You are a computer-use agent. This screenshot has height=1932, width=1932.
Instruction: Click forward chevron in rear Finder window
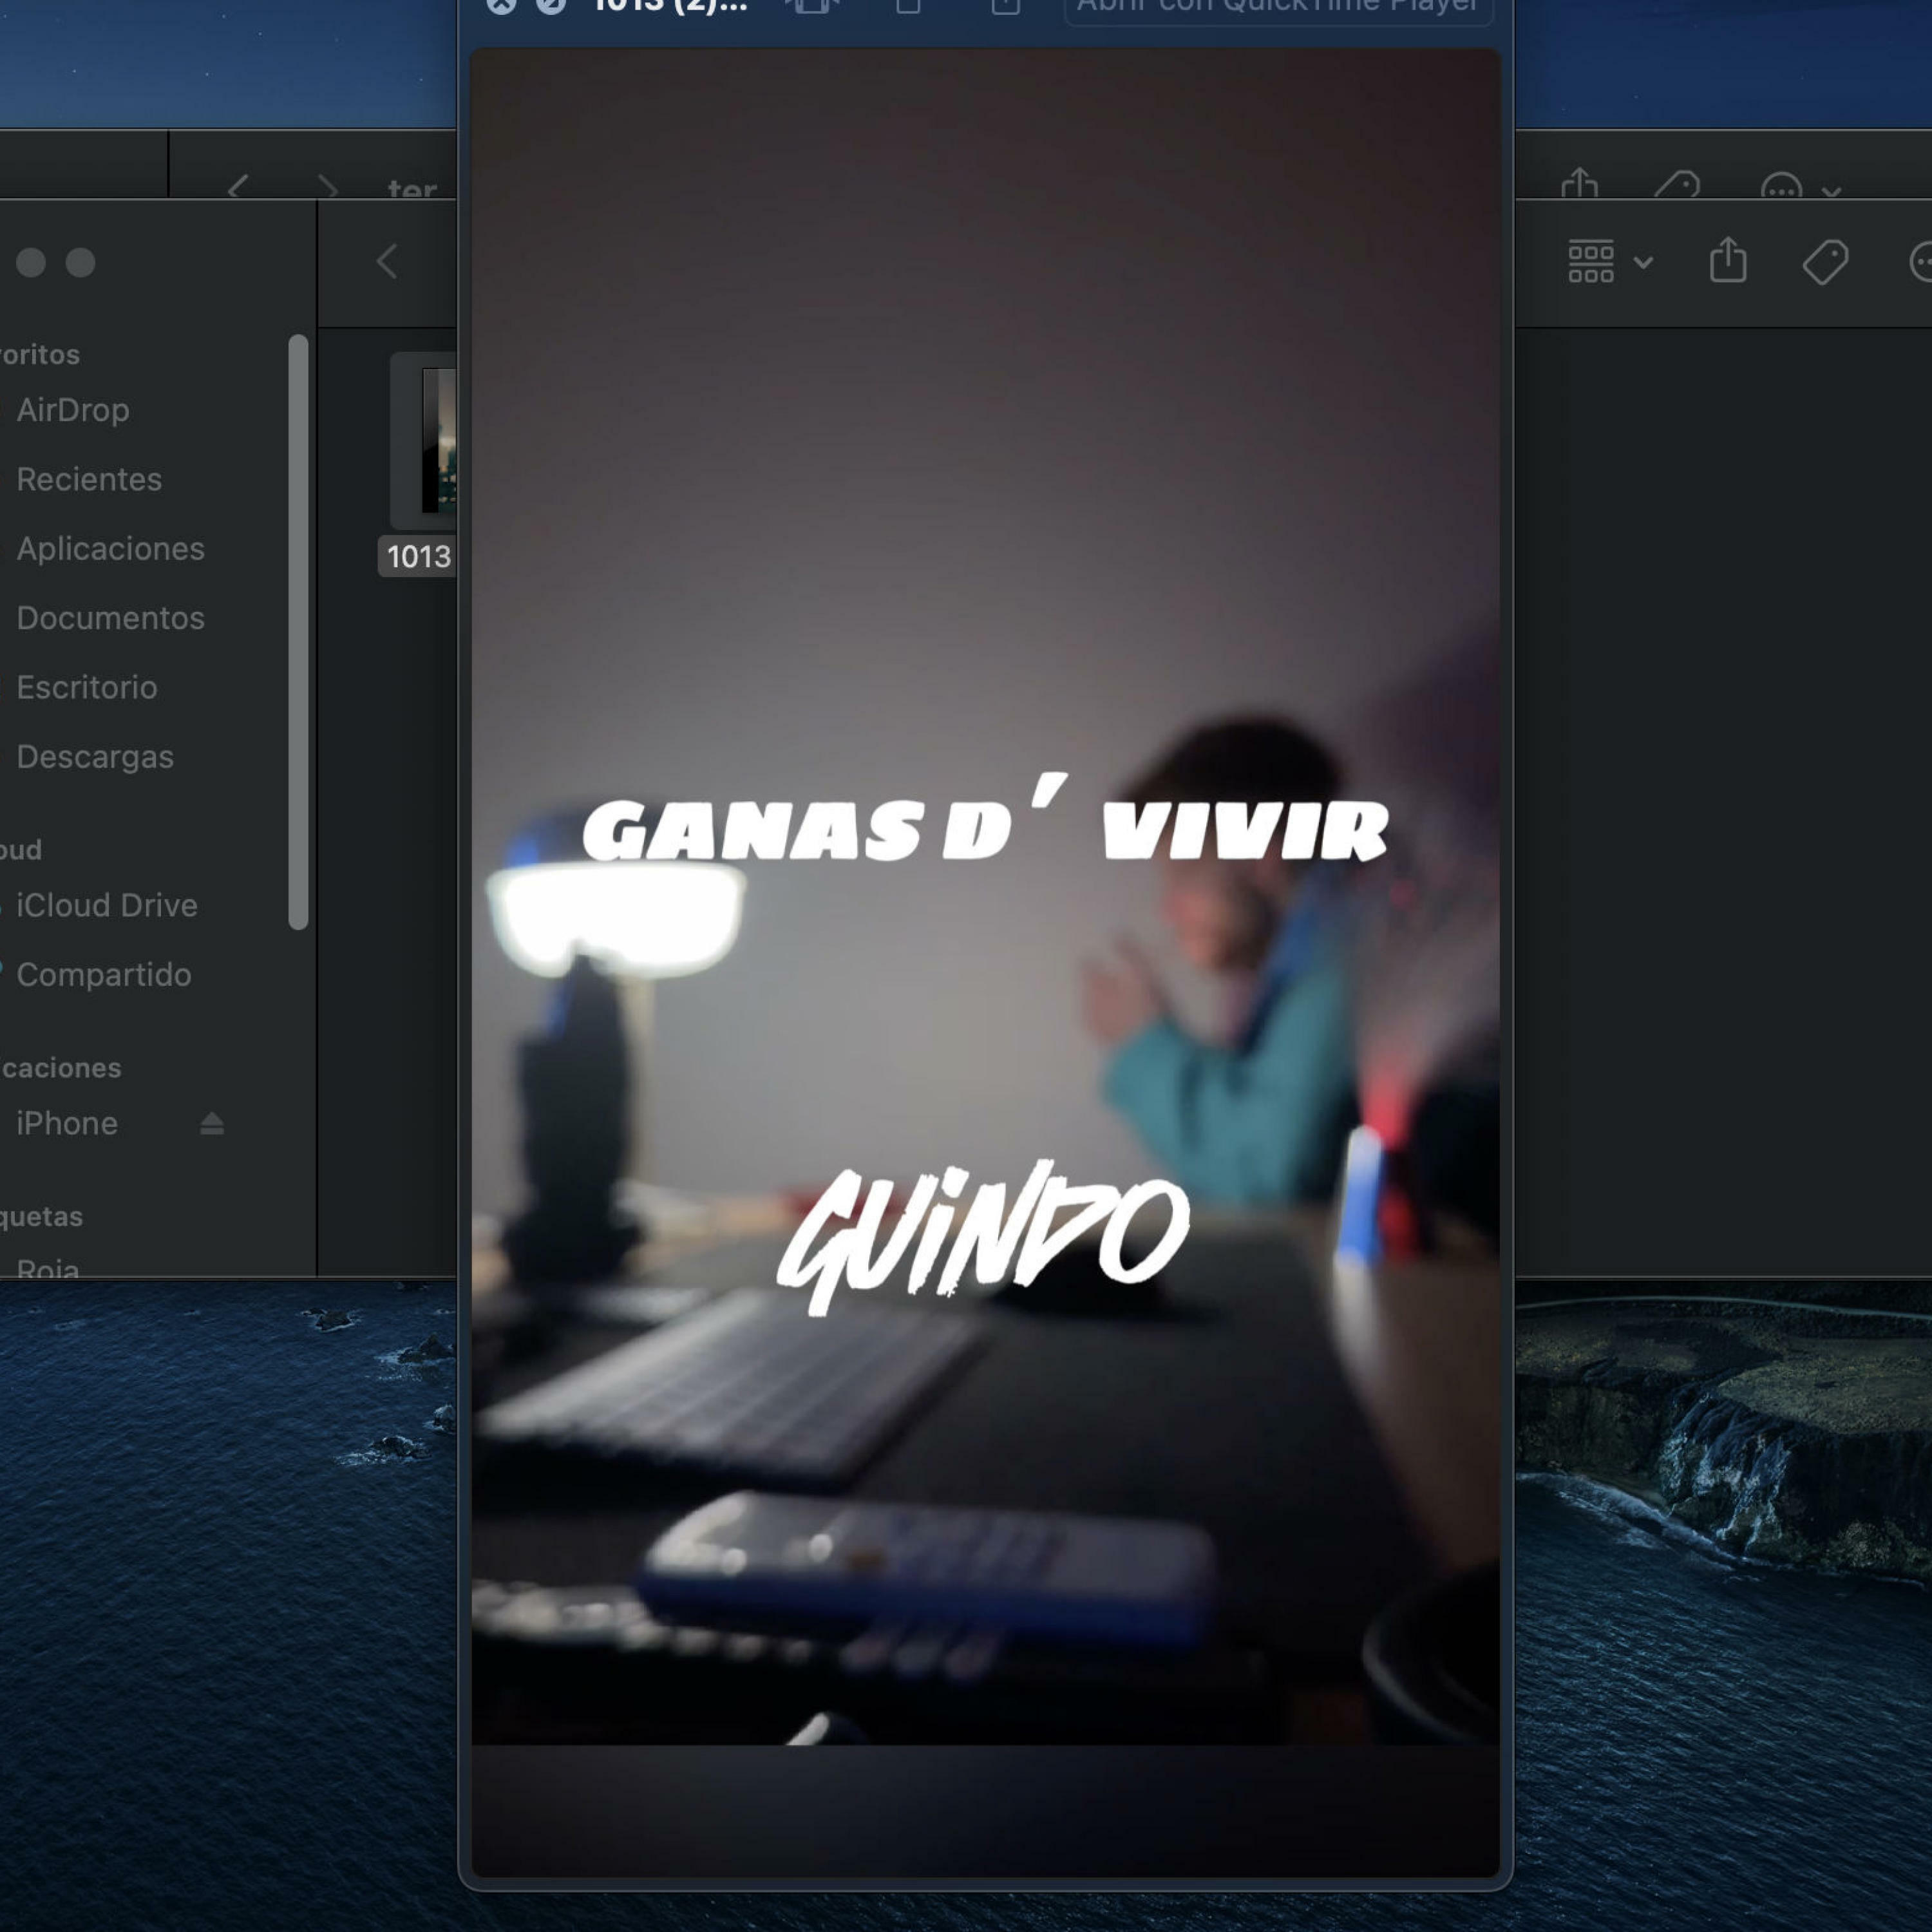327,187
